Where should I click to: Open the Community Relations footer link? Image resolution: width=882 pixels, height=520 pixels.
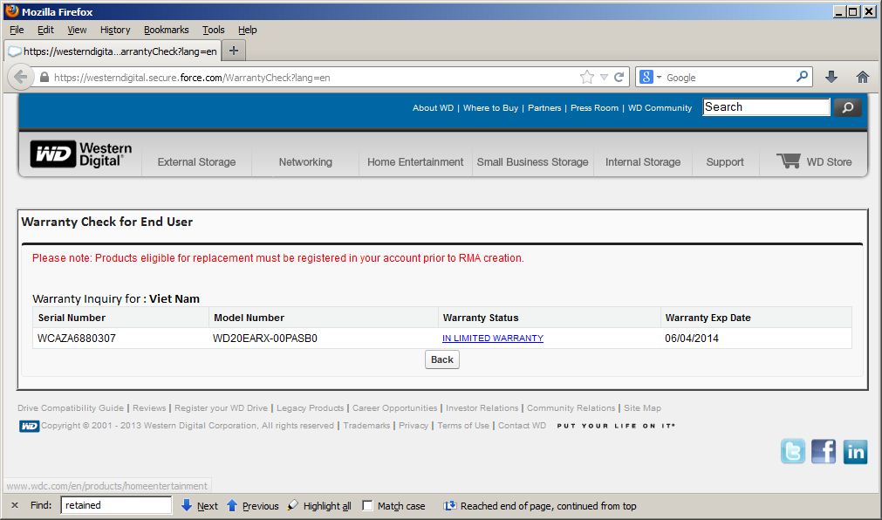pos(571,408)
